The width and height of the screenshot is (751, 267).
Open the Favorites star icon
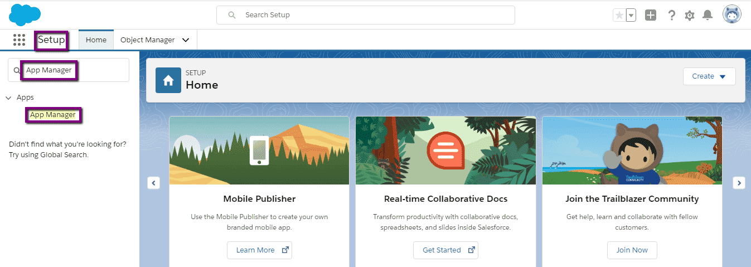619,15
